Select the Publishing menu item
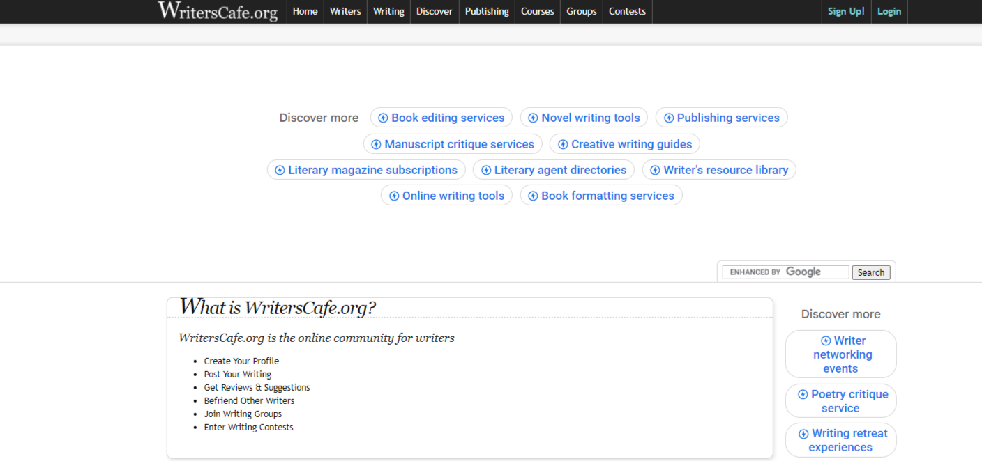982x461 pixels. click(x=487, y=11)
